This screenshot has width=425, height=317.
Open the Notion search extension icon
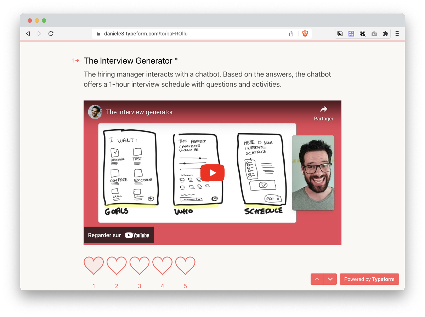(x=363, y=34)
